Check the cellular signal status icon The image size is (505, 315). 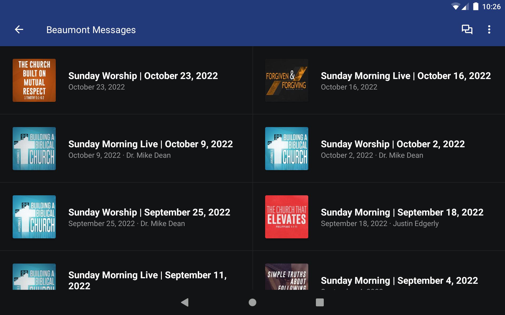(x=466, y=6)
